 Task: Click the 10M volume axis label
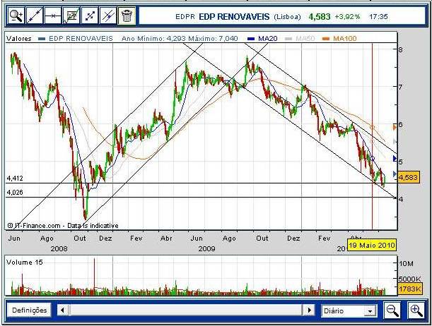pos(406,264)
